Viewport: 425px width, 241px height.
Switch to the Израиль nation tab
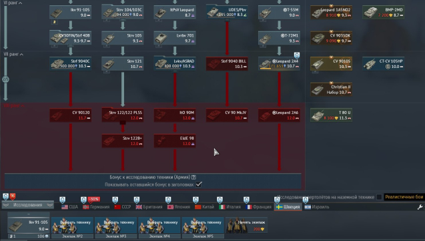coord(317,207)
